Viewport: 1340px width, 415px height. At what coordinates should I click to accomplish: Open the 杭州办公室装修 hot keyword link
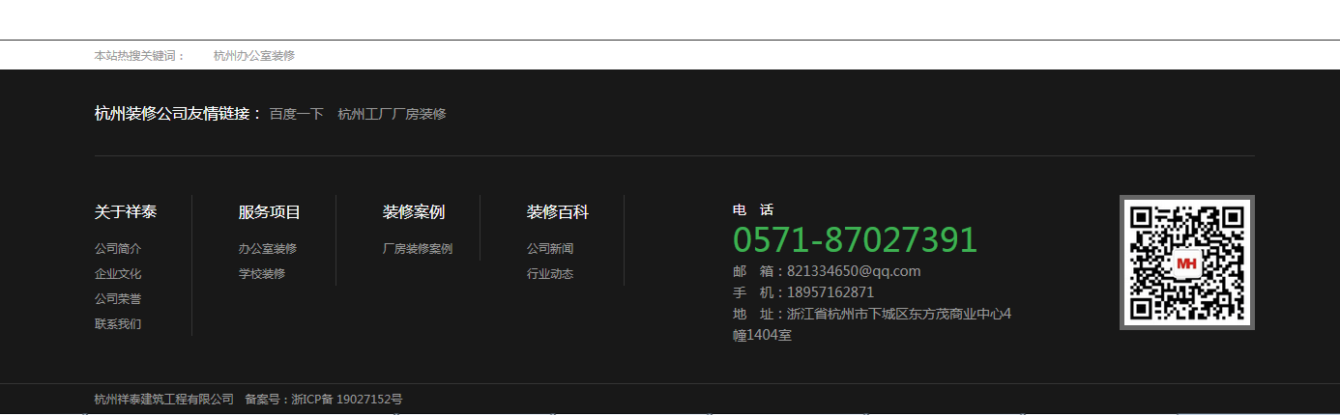[x=254, y=56]
